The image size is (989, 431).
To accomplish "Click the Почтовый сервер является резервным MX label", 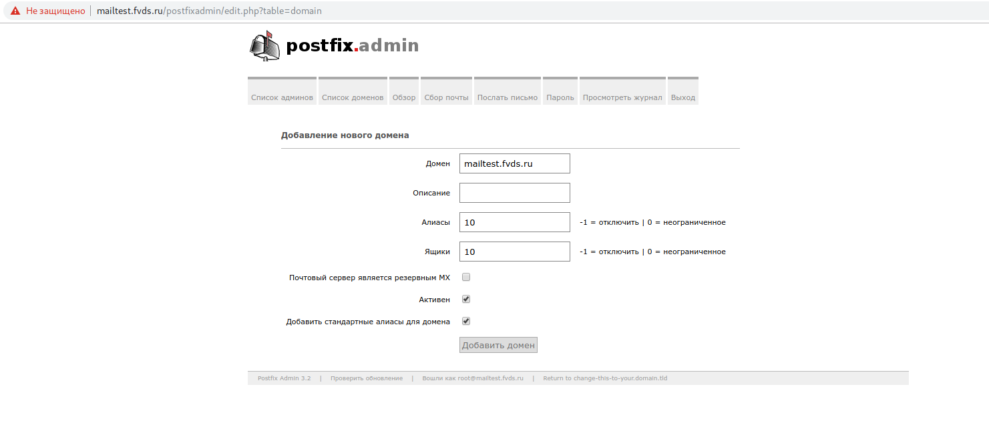I will [370, 277].
